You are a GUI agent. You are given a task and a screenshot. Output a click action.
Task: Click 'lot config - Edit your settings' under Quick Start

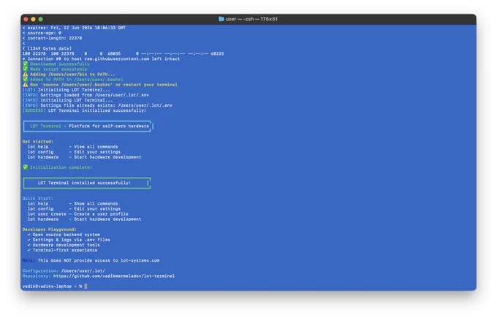[74, 209]
